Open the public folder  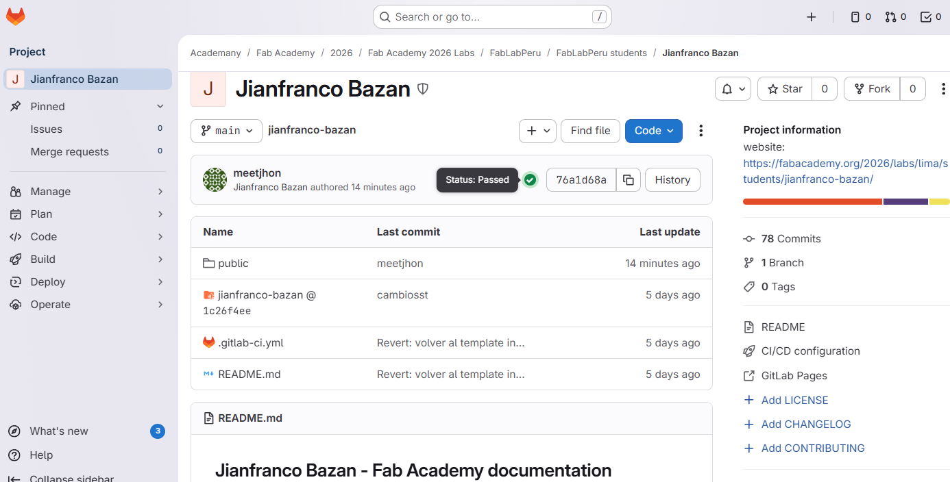(233, 264)
